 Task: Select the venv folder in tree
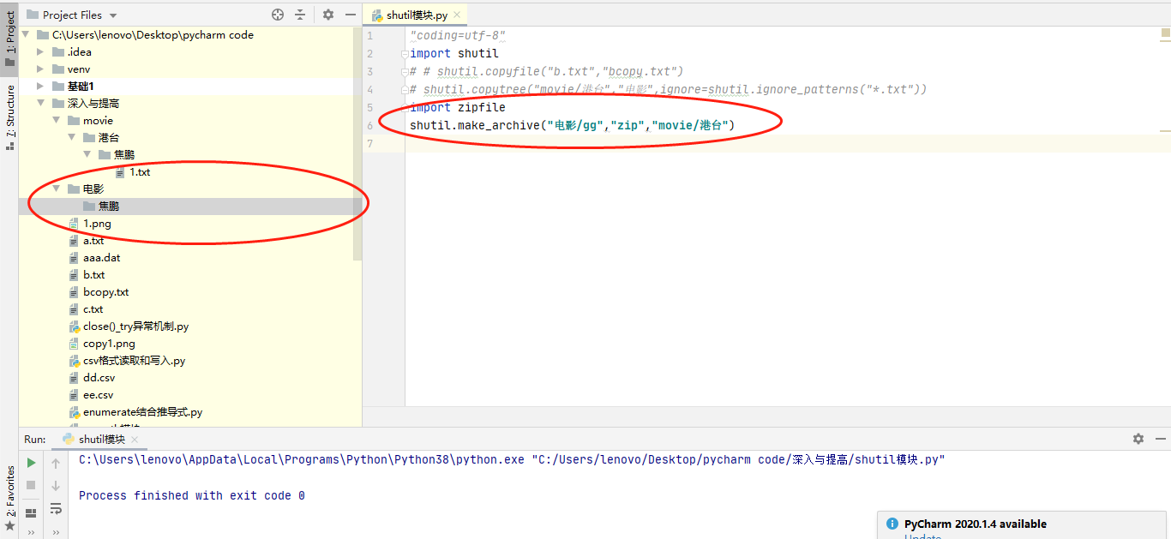[x=70, y=69]
